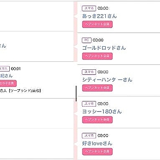Open シティーハンターさん user link
Image resolution: width=160 pixels, height=160 pixels.
pyautogui.click(x=107, y=80)
